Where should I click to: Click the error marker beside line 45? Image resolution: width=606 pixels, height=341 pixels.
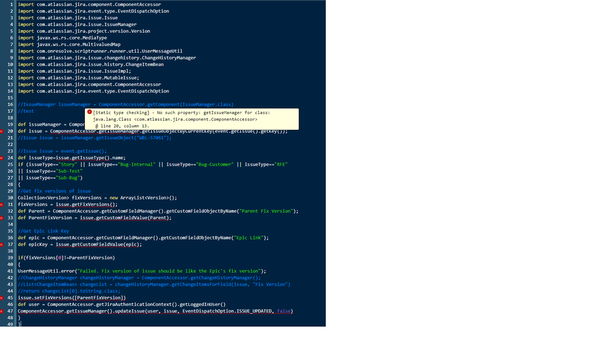(x=2, y=298)
